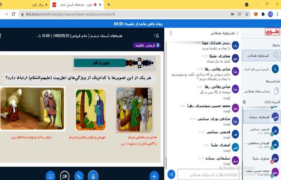The image size is (281, 180).
Task: Collapse chat via گفت‌وگوی همگانی chevron
Action: click(238, 33)
